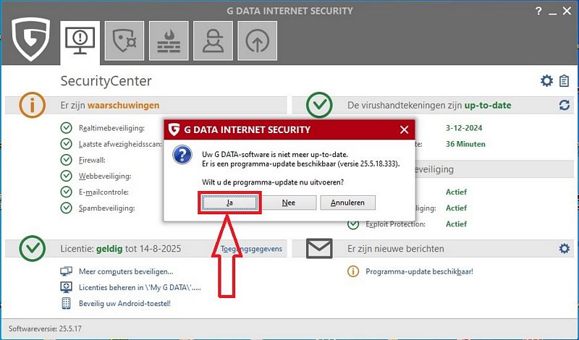This screenshot has width=579, height=340.
Task: Click the check icon beside Laatste afwezigheidsscan
Action: 66,144
